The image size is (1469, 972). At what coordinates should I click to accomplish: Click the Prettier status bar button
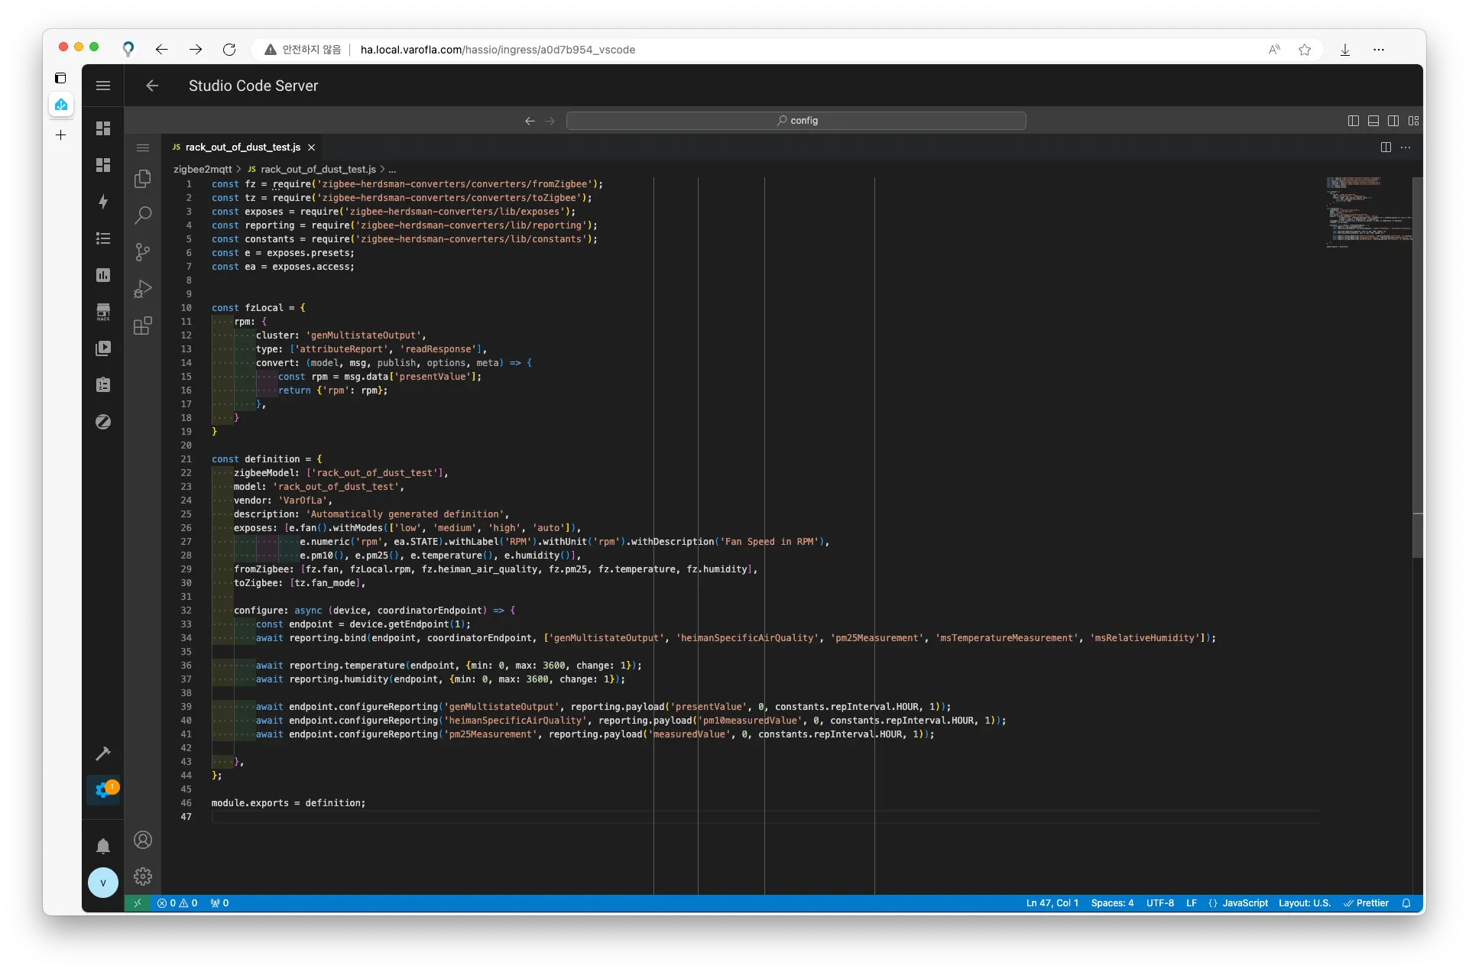tap(1367, 903)
